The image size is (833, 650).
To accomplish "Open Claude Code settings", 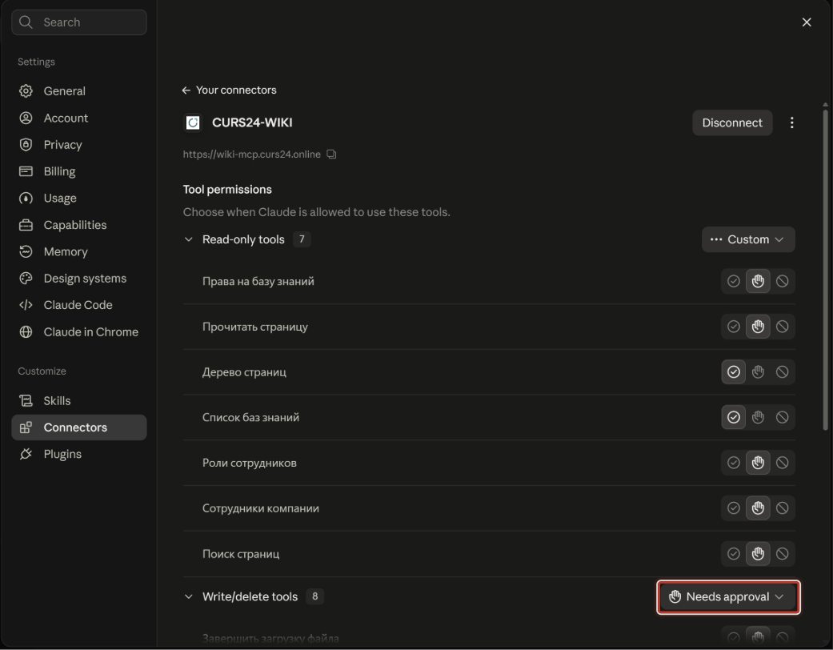I will (x=78, y=305).
